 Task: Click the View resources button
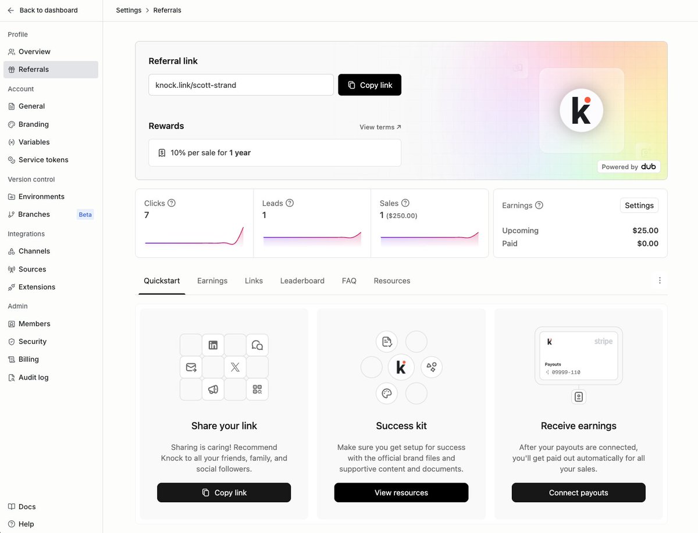pyautogui.click(x=401, y=492)
